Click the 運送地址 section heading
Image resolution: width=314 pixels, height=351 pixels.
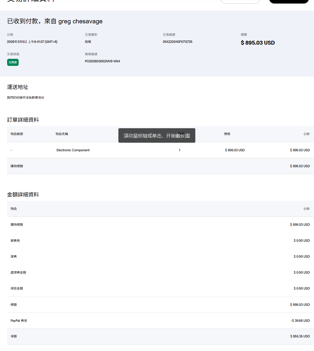click(x=18, y=87)
